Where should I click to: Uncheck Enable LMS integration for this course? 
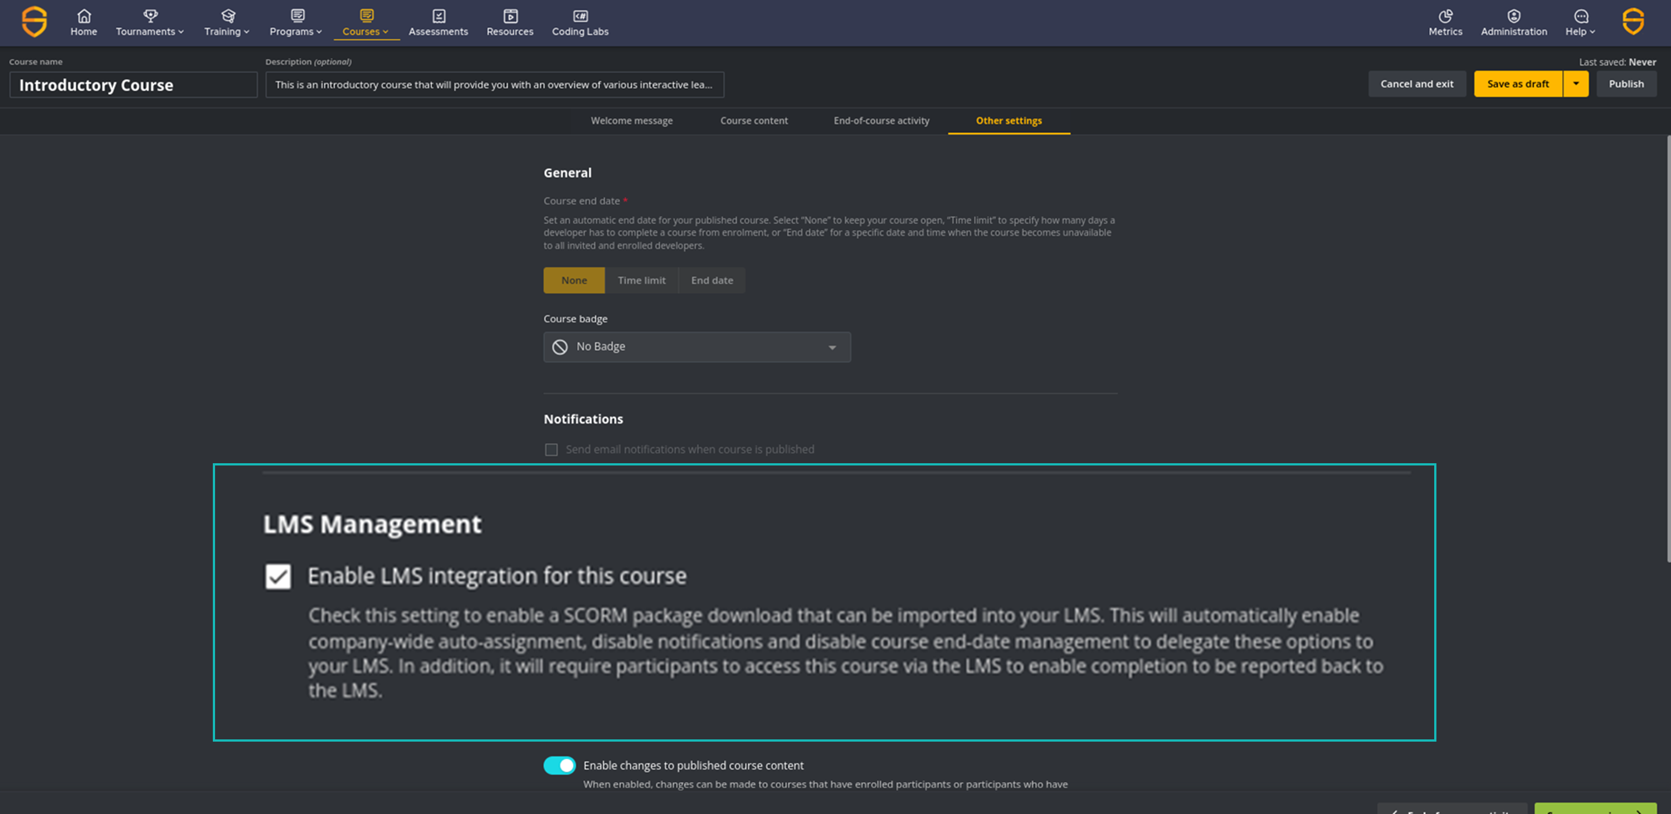(277, 576)
